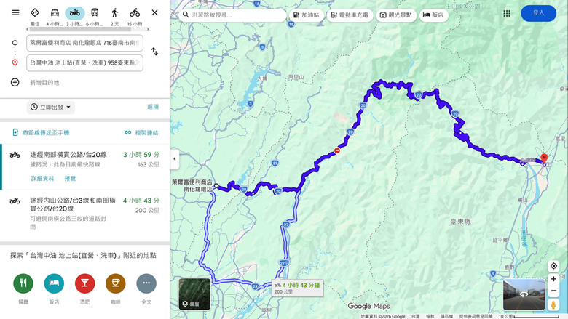Click 預覽 preview link

click(71, 179)
